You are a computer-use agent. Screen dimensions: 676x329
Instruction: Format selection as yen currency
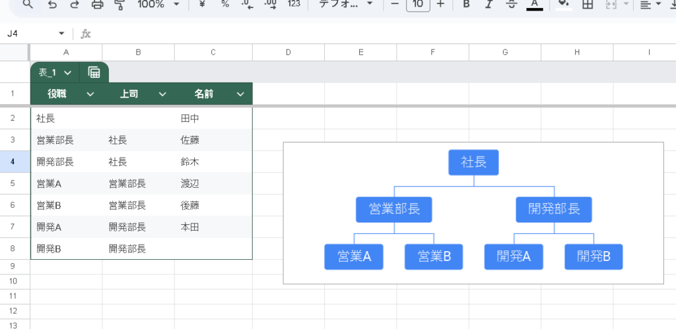202,4
